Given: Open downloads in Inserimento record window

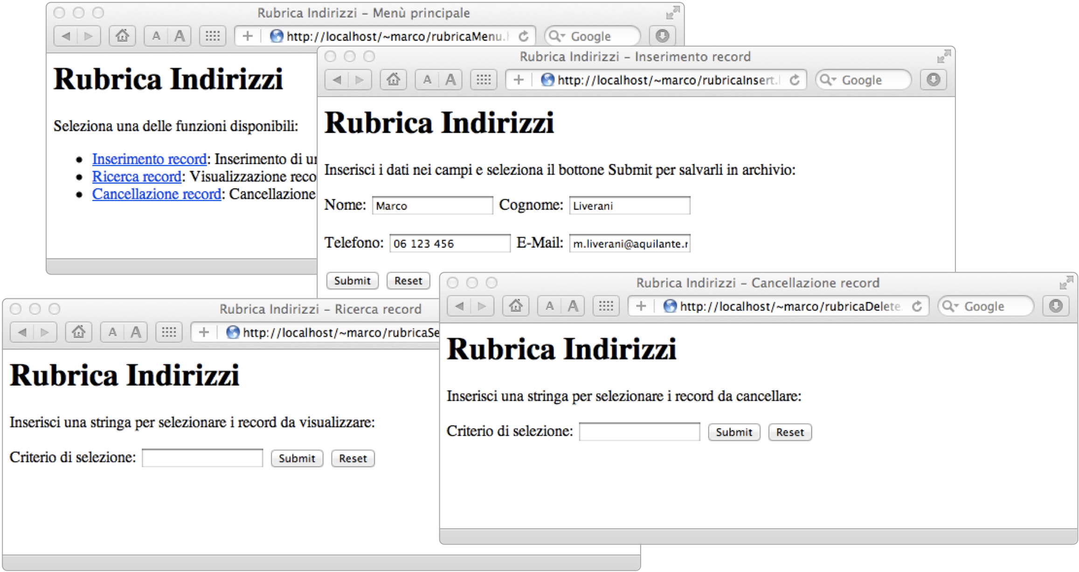Looking at the screenshot, I should point(933,80).
